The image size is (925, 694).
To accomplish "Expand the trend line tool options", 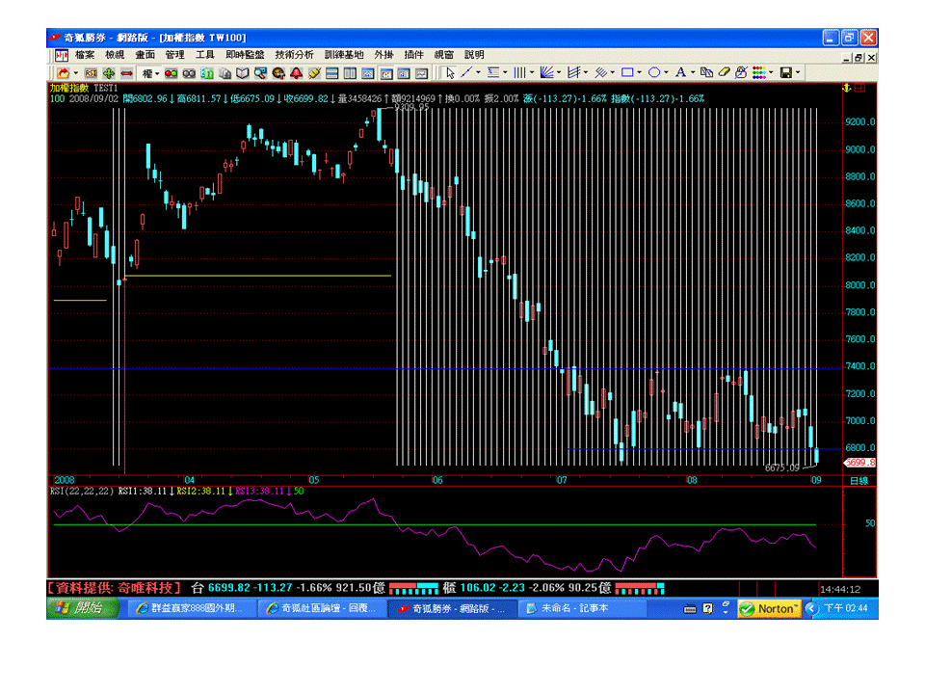I will (x=478, y=72).
